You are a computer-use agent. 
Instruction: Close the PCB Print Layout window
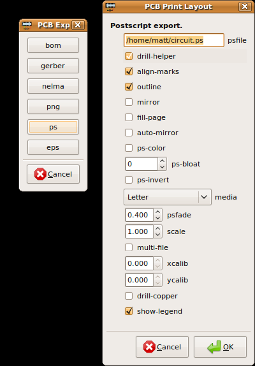point(245,6)
